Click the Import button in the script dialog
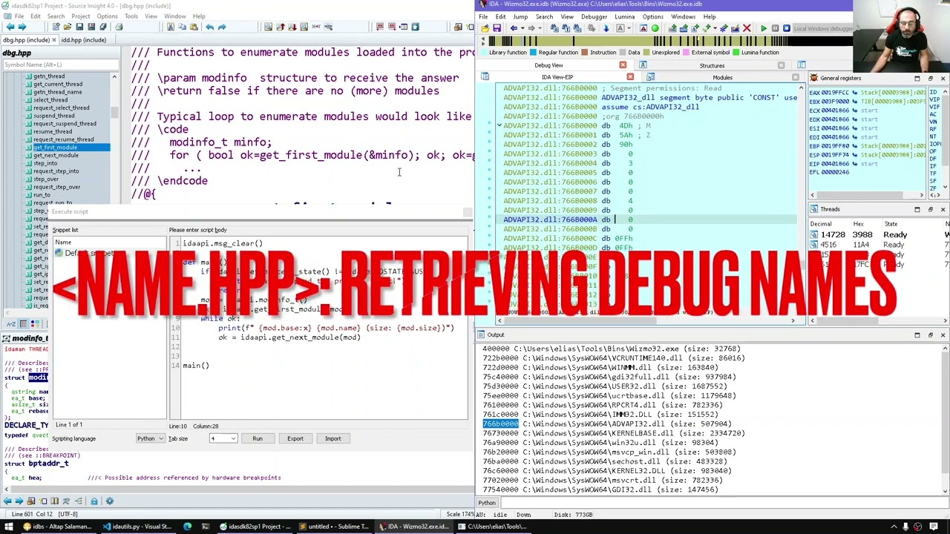 click(x=332, y=438)
